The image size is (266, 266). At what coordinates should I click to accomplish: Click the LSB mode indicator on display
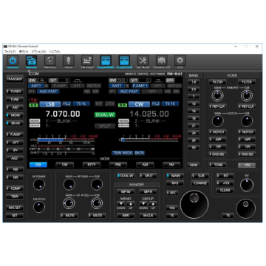50,104
